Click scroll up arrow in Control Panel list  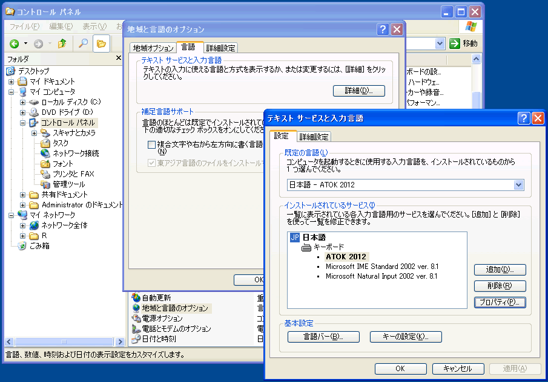[476, 59]
